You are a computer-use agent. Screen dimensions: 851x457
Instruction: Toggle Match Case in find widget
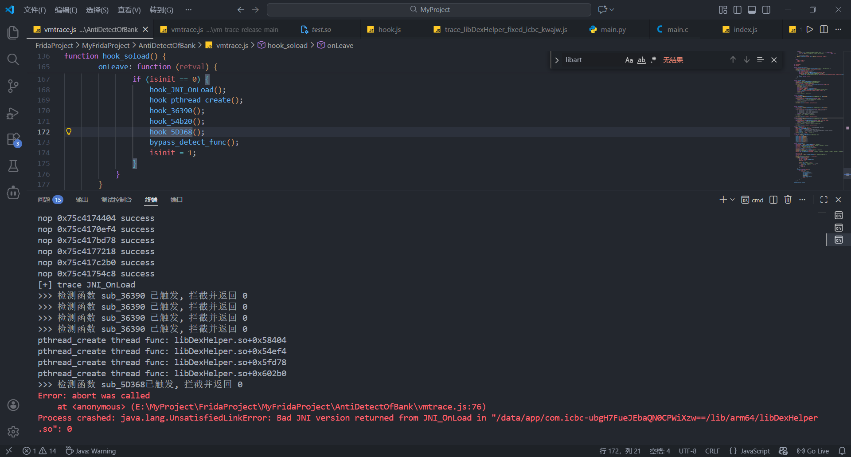[x=629, y=60]
